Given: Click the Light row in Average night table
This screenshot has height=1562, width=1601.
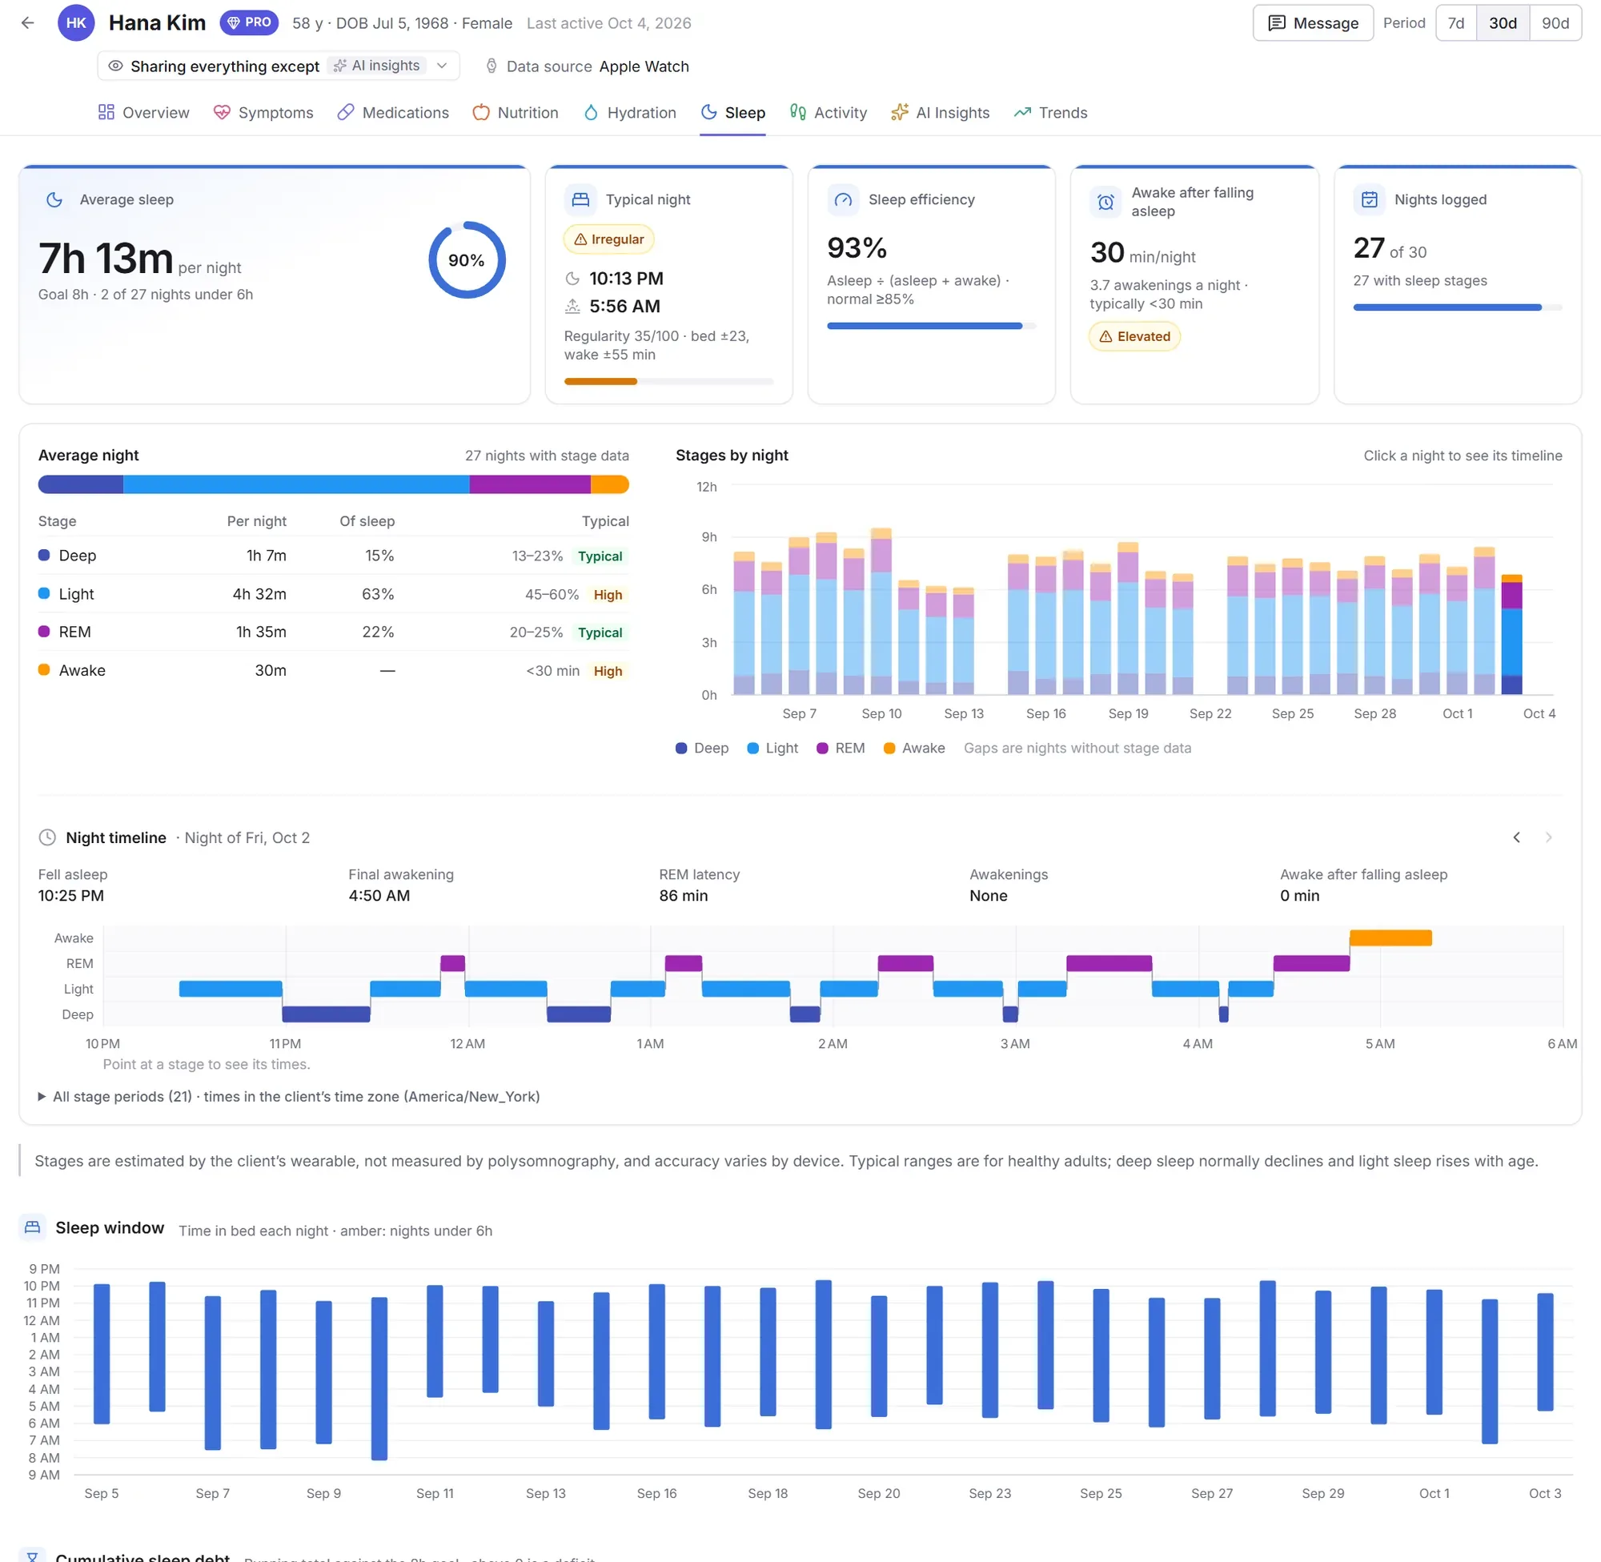Looking at the screenshot, I should (334, 594).
